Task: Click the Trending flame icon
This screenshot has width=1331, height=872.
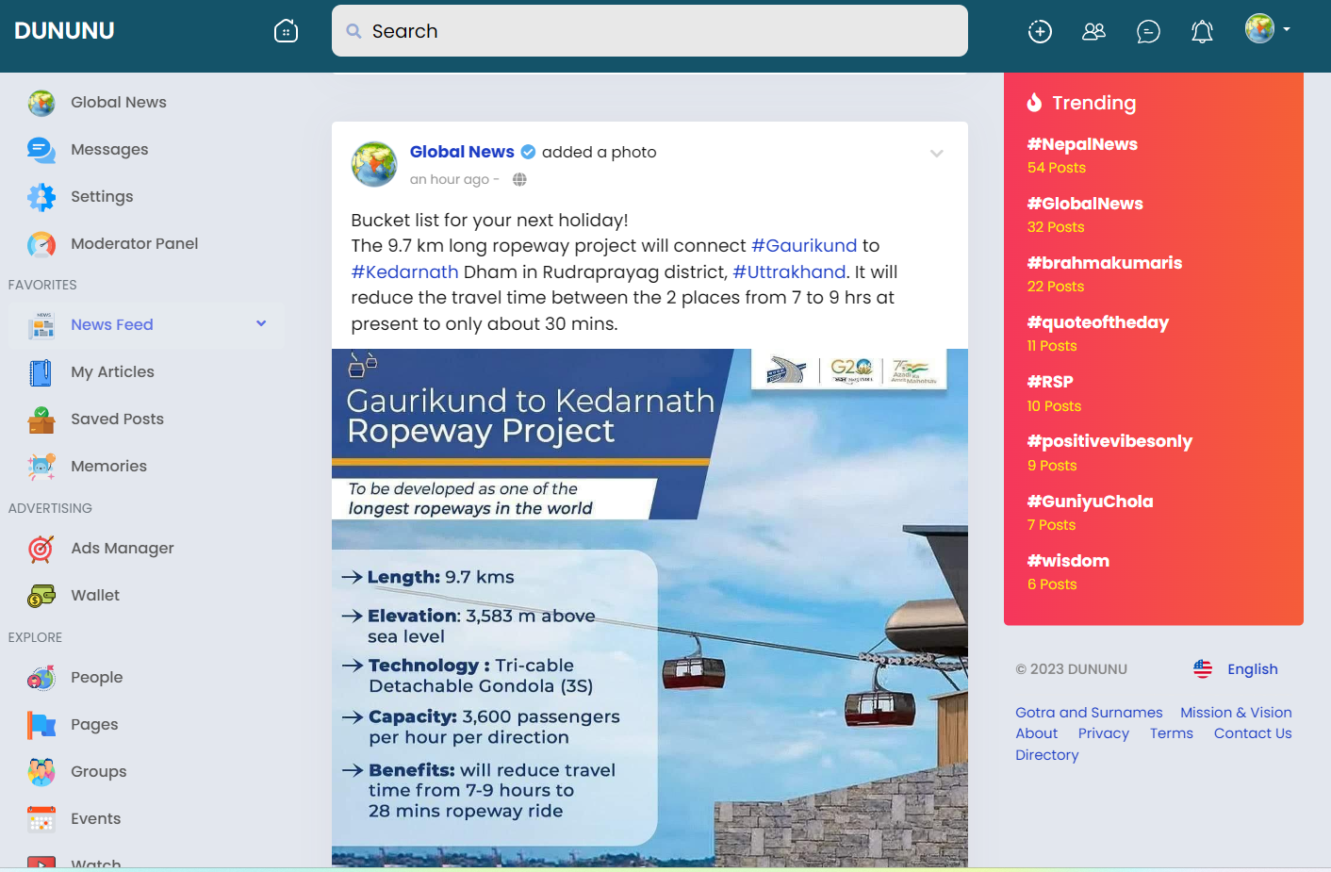Action: point(1035,102)
